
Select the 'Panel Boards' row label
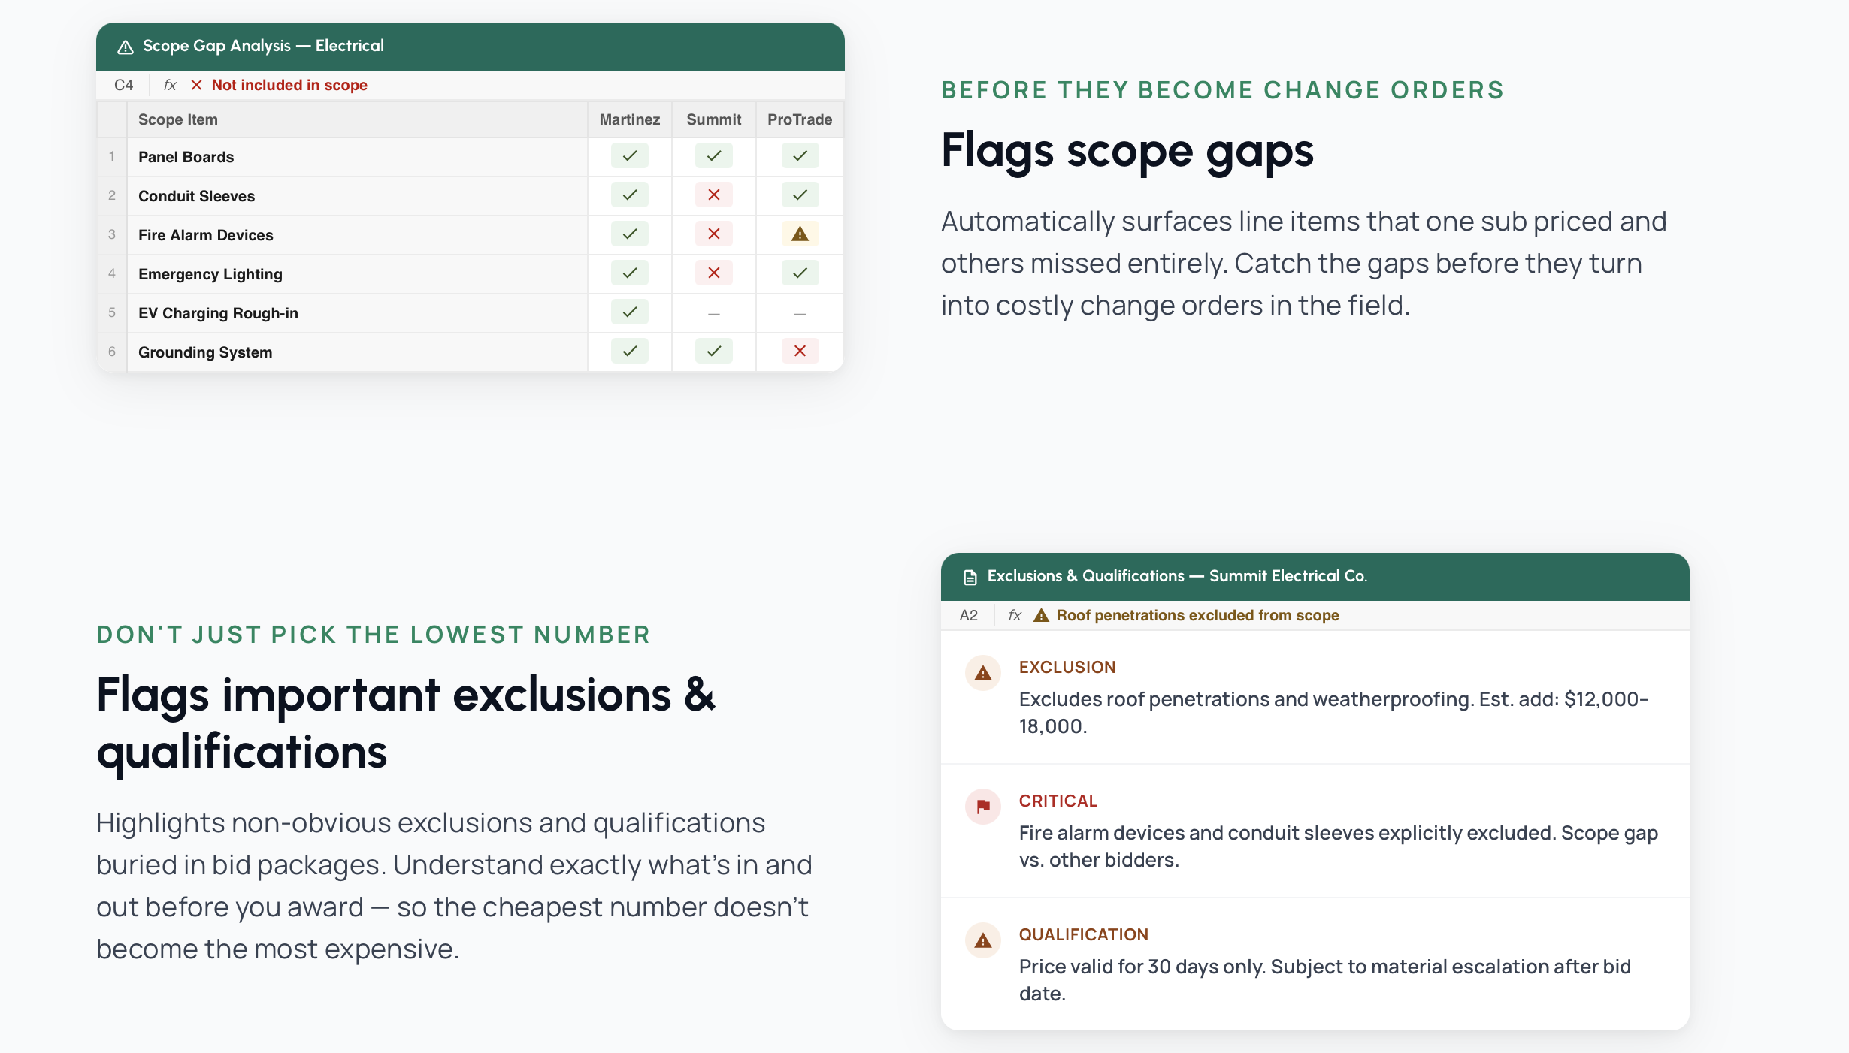[x=186, y=157]
